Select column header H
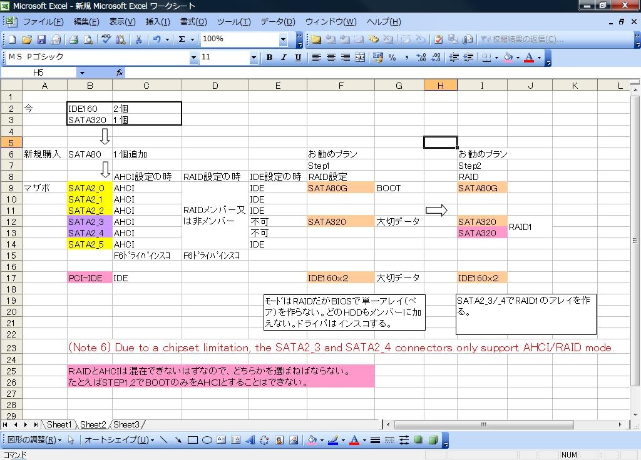The image size is (641, 460). tap(440, 85)
